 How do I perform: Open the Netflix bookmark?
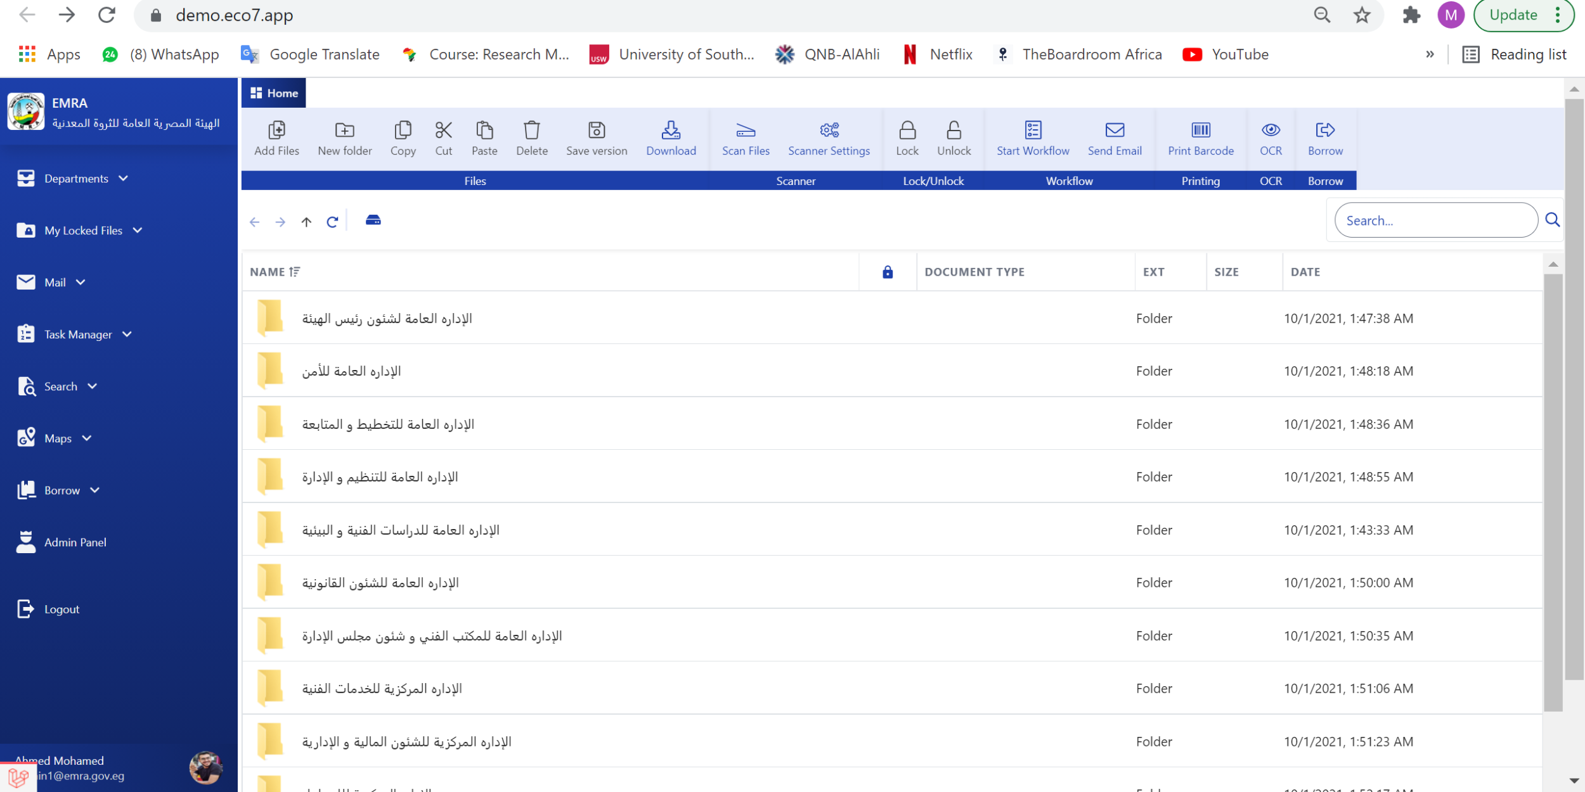[938, 54]
